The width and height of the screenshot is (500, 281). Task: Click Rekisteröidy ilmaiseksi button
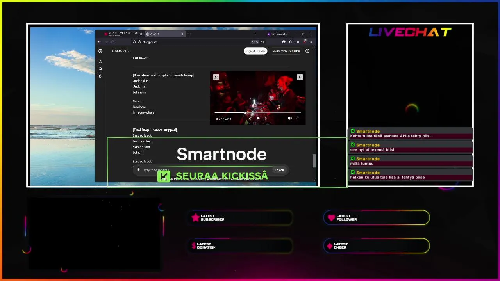286,51
